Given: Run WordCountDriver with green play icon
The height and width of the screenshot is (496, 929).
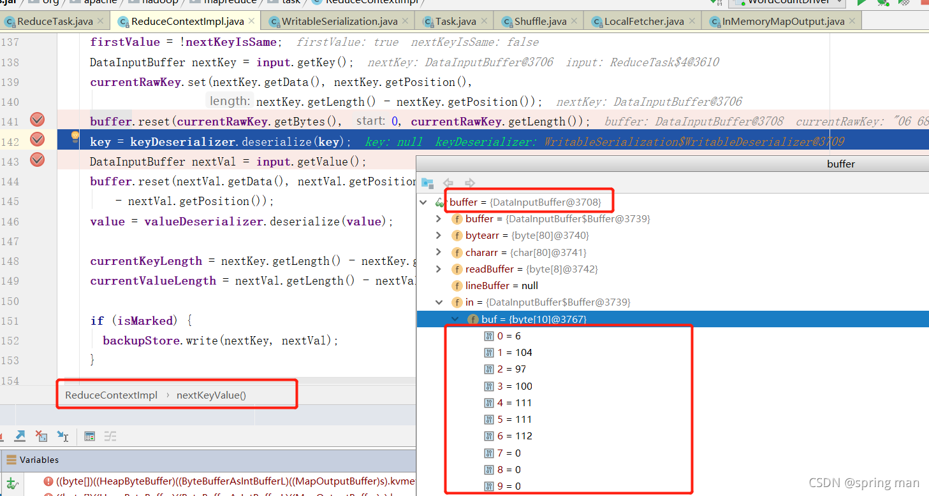Looking at the screenshot, I should point(862,2).
